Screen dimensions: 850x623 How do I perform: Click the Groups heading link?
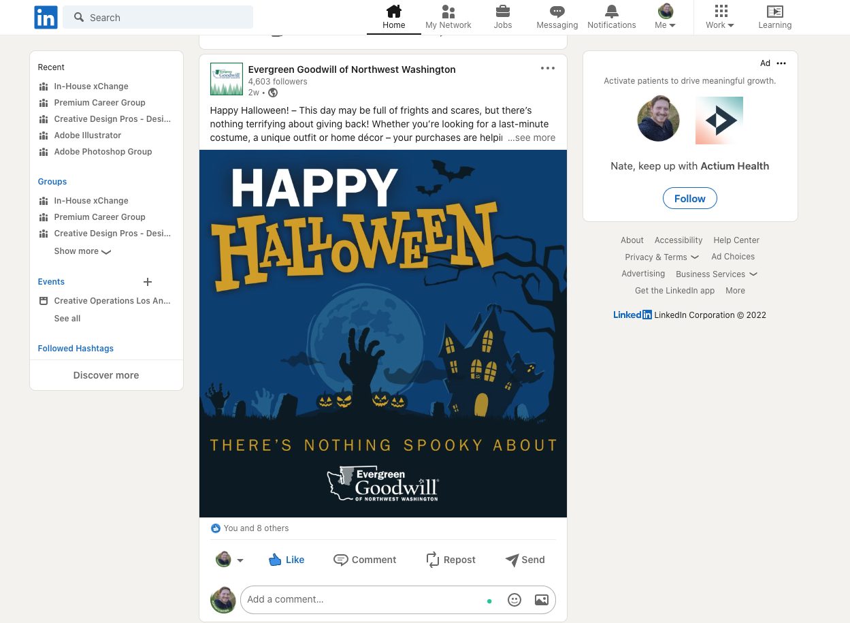[52, 182]
